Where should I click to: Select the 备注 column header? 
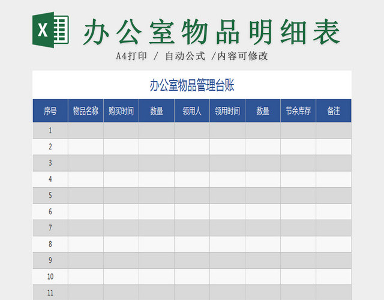click(x=334, y=110)
